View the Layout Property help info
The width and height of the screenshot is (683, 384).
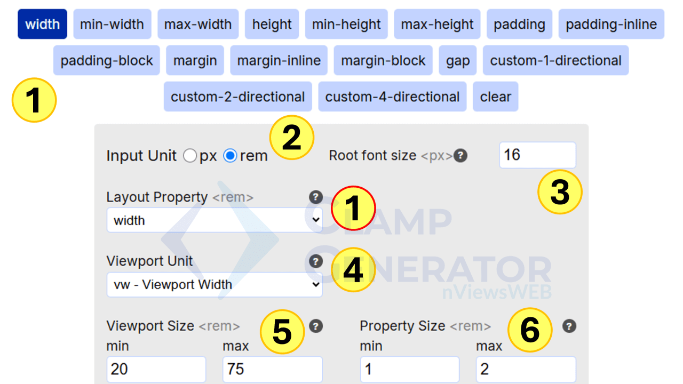[x=315, y=197]
